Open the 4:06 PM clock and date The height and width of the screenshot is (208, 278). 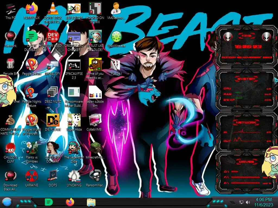pyautogui.click(x=264, y=202)
